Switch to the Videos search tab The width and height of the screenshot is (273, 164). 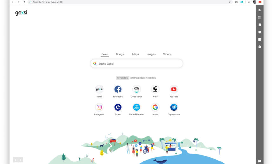167,54
